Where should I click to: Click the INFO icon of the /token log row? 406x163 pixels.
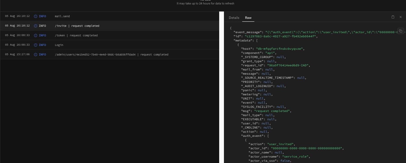pos(36,35)
